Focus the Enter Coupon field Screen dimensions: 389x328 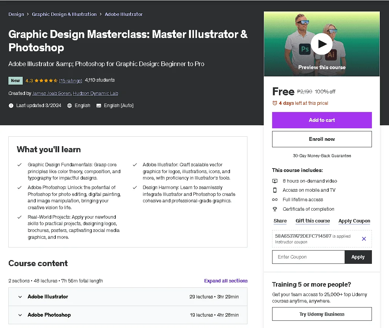[309, 257]
